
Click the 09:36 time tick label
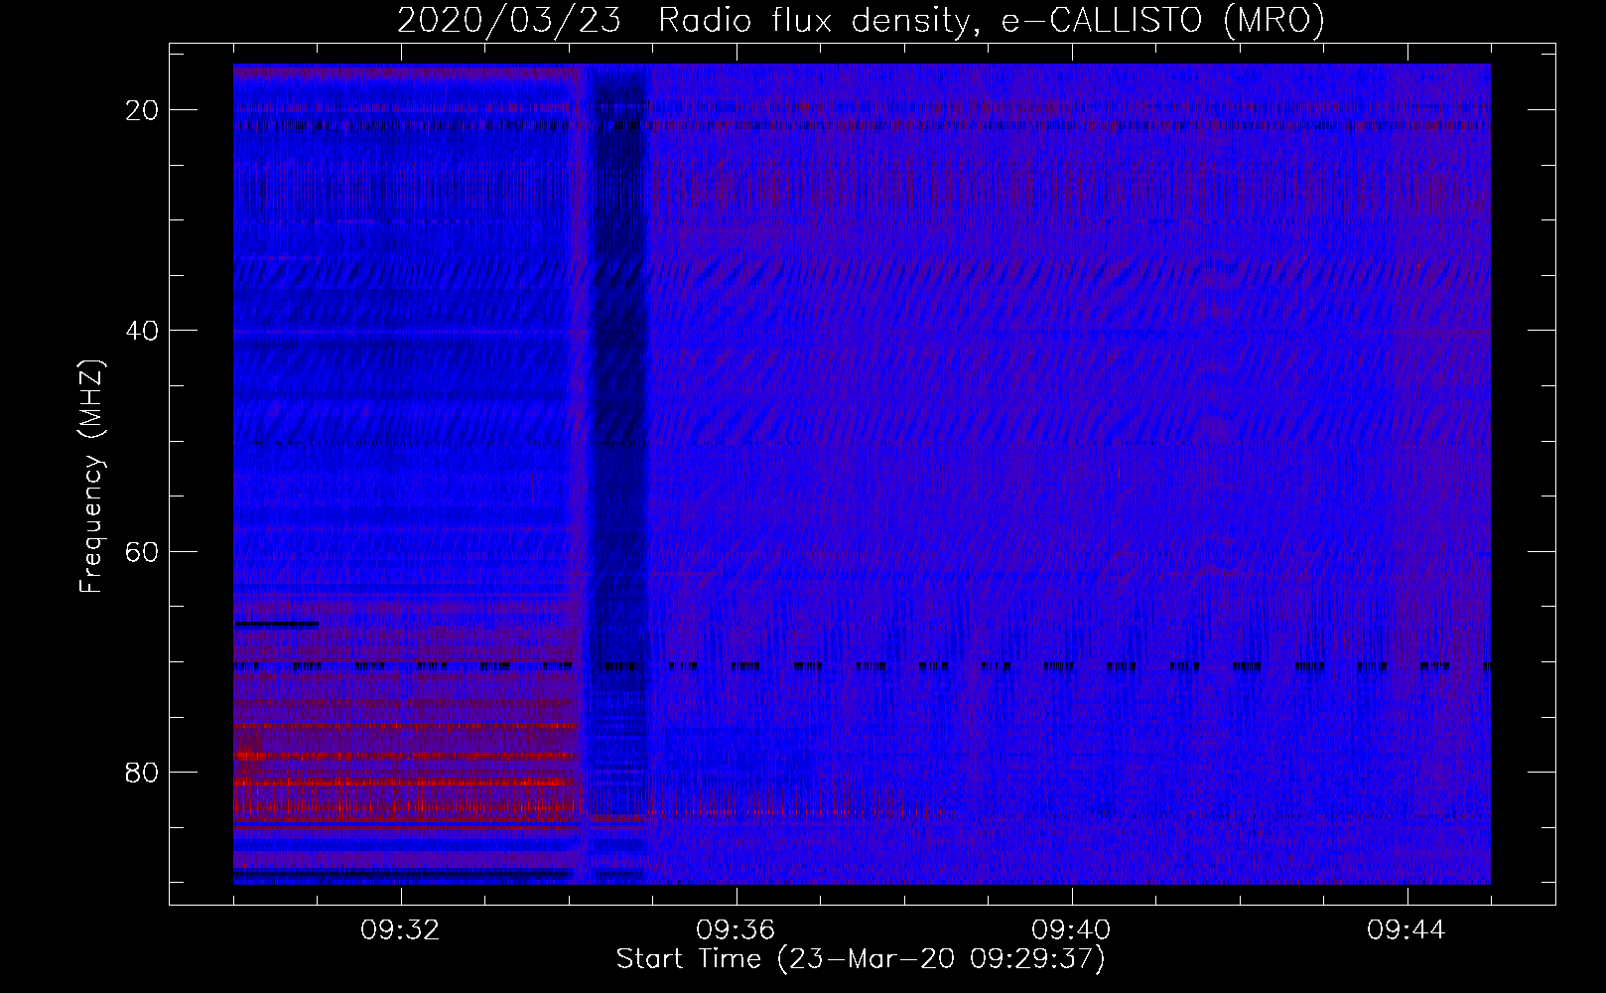[736, 930]
